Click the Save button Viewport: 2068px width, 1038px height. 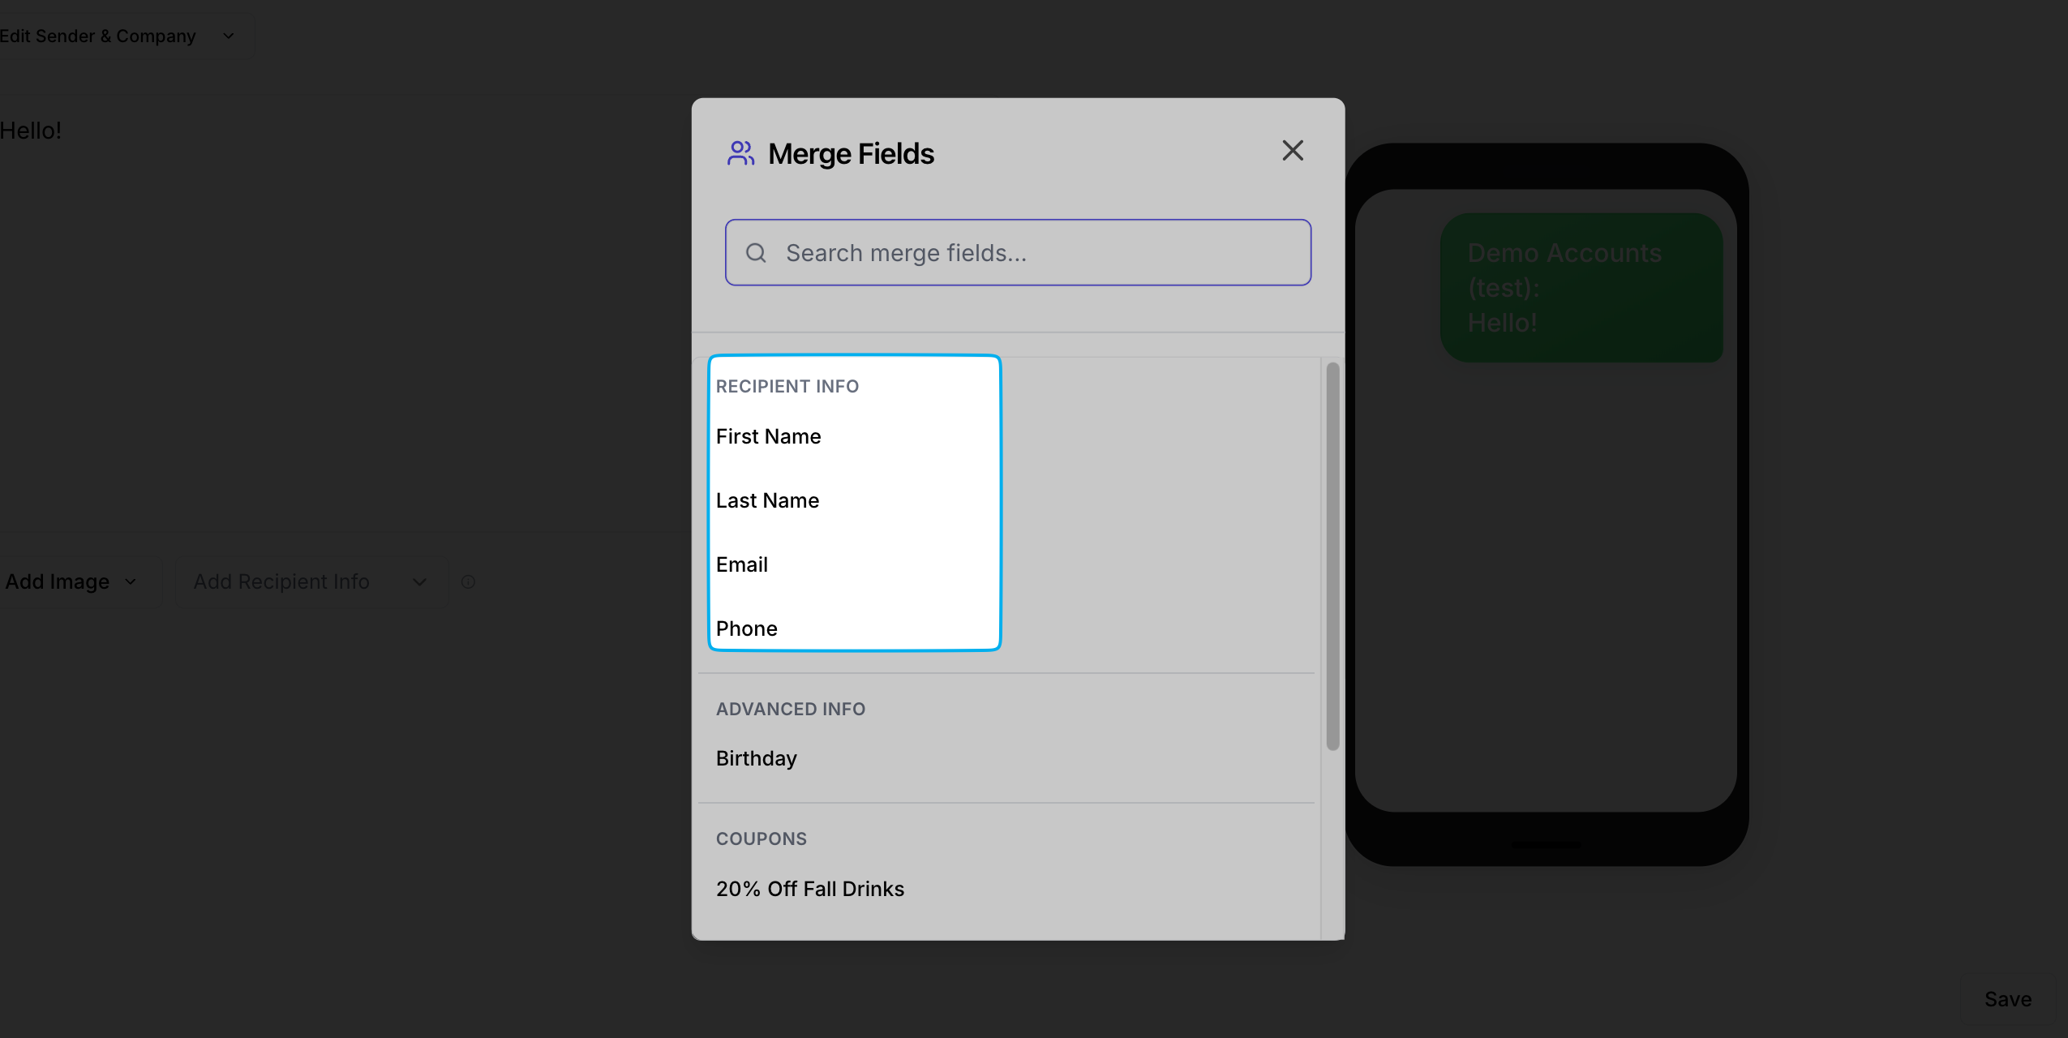[x=2007, y=999]
